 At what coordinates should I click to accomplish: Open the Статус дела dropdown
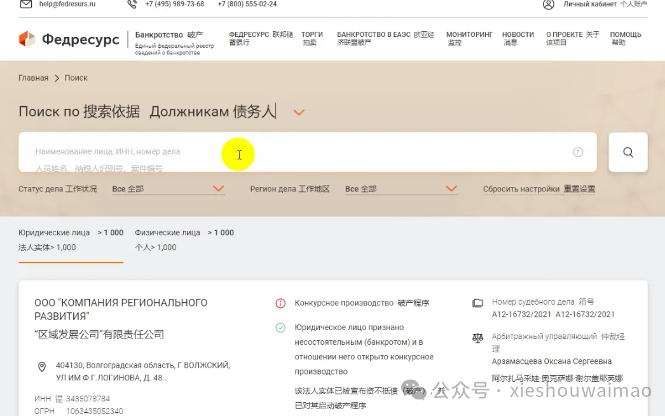click(x=168, y=189)
